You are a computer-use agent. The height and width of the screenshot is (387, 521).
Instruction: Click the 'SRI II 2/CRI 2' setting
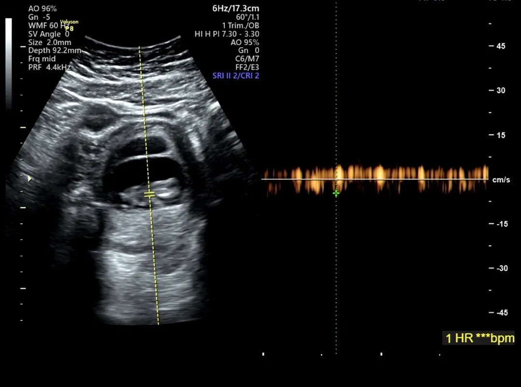(235, 76)
